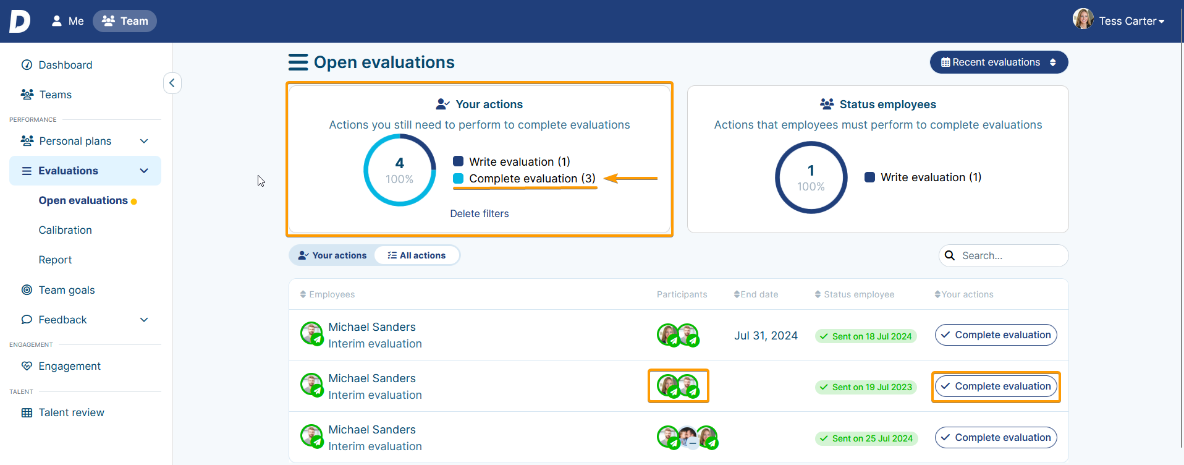
Task: Click dark blue swatch beside Your actions Write evaluation
Action: point(459,161)
